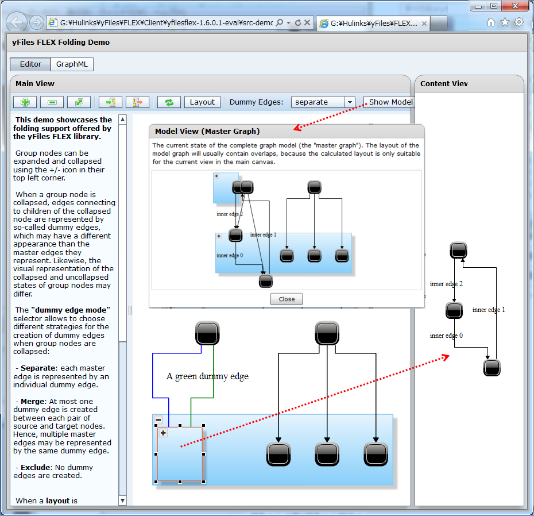Click the address bar search magnifier icon
The height and width of the screenshot is (516, 534).
tap(279, 23)
